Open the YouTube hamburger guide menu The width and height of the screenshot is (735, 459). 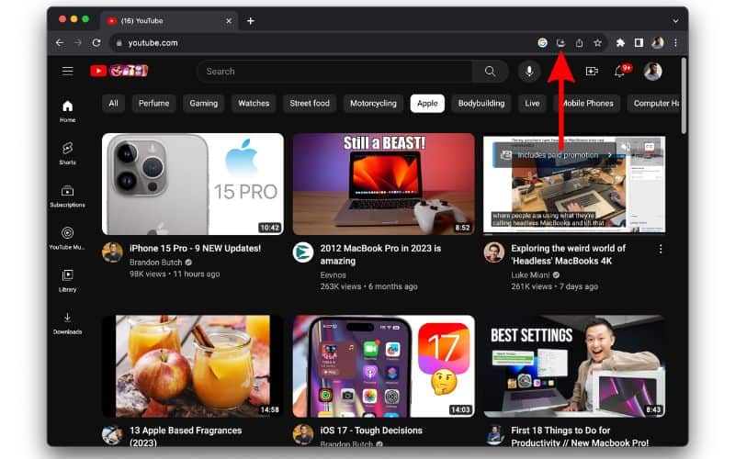click(67, 71)
